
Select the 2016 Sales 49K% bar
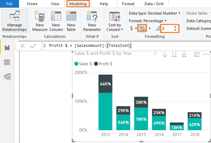159,123
